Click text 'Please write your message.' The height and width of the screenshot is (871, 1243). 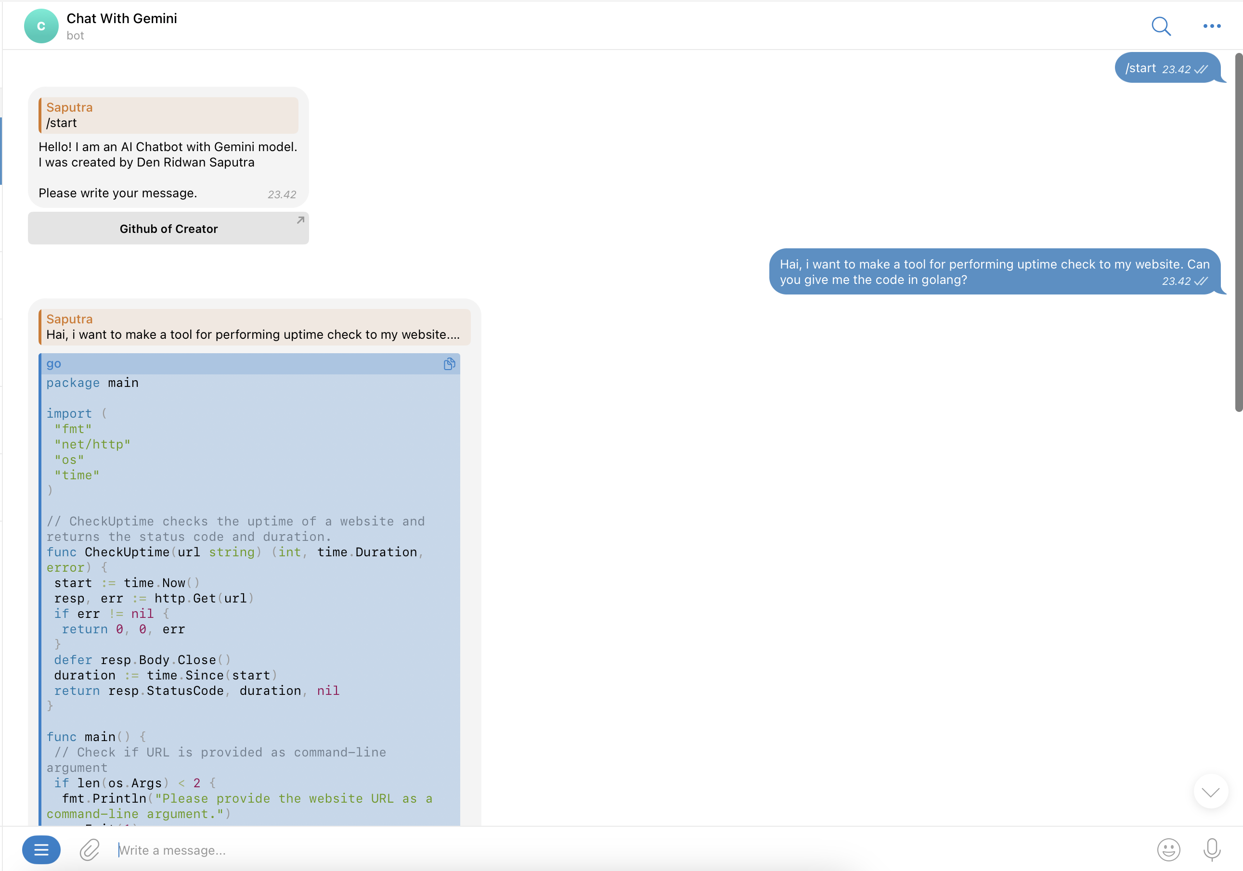tap(117, 193)
